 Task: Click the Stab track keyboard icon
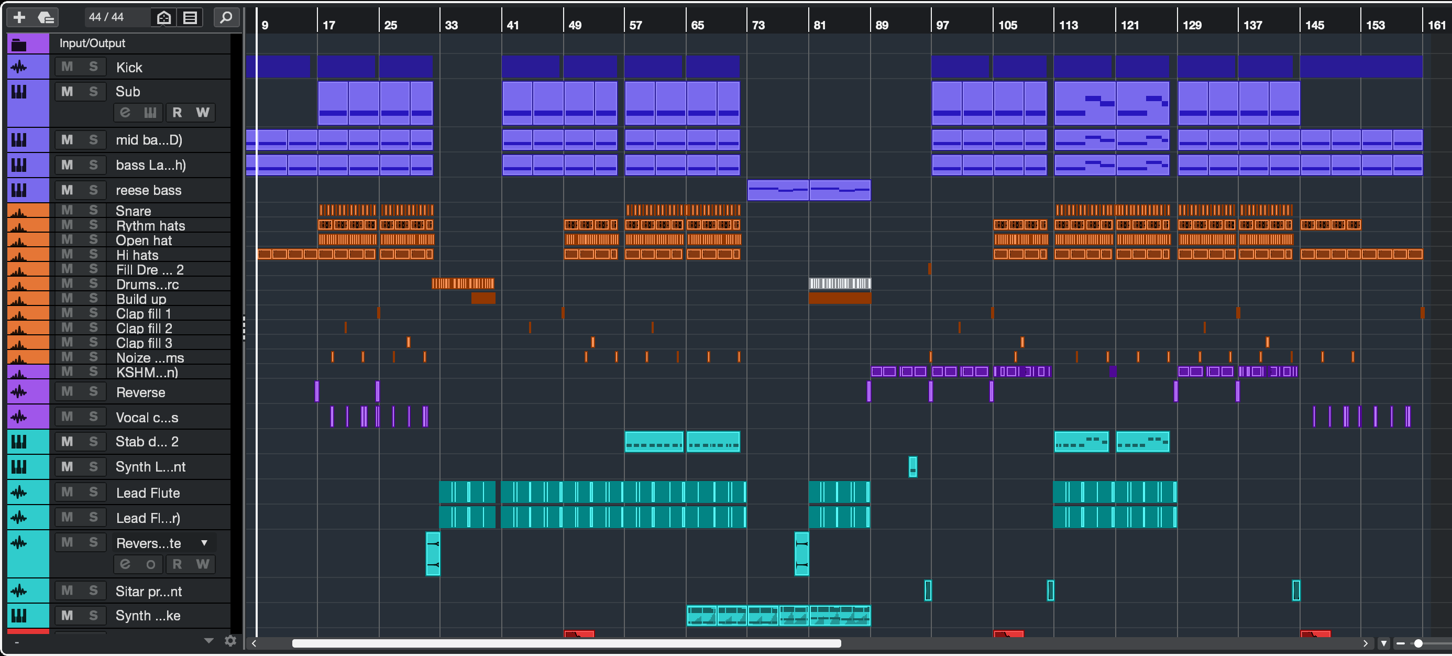click(19, 442)
